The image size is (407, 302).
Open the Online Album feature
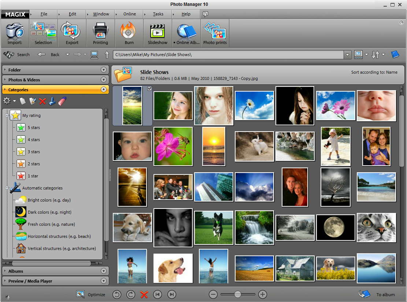(x=186, y=33)
